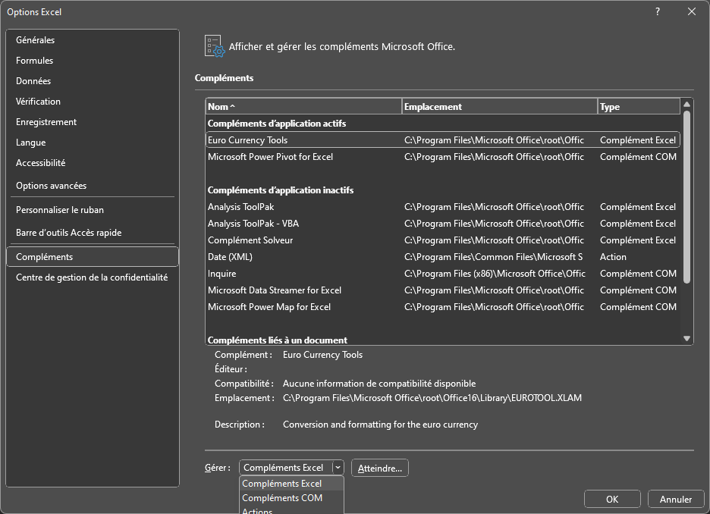Open the Données settings
Image resolution: width=710 pixels, height=514 pixels.
pos(93,80)
